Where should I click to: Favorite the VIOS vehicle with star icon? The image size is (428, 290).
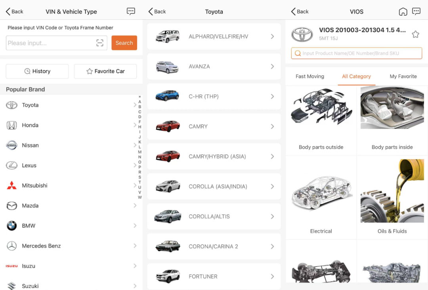pos(415,34)
